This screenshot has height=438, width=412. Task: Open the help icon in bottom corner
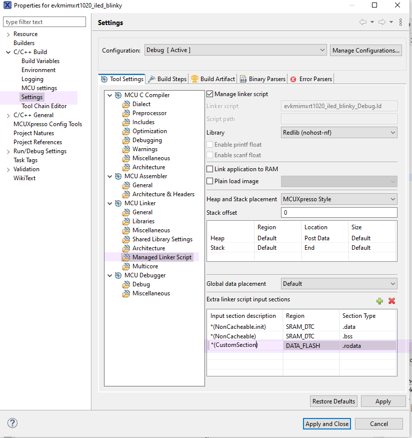click(x=12, y=423)
